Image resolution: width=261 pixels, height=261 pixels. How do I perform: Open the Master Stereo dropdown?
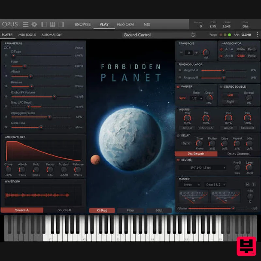click(x=190, y=185)
